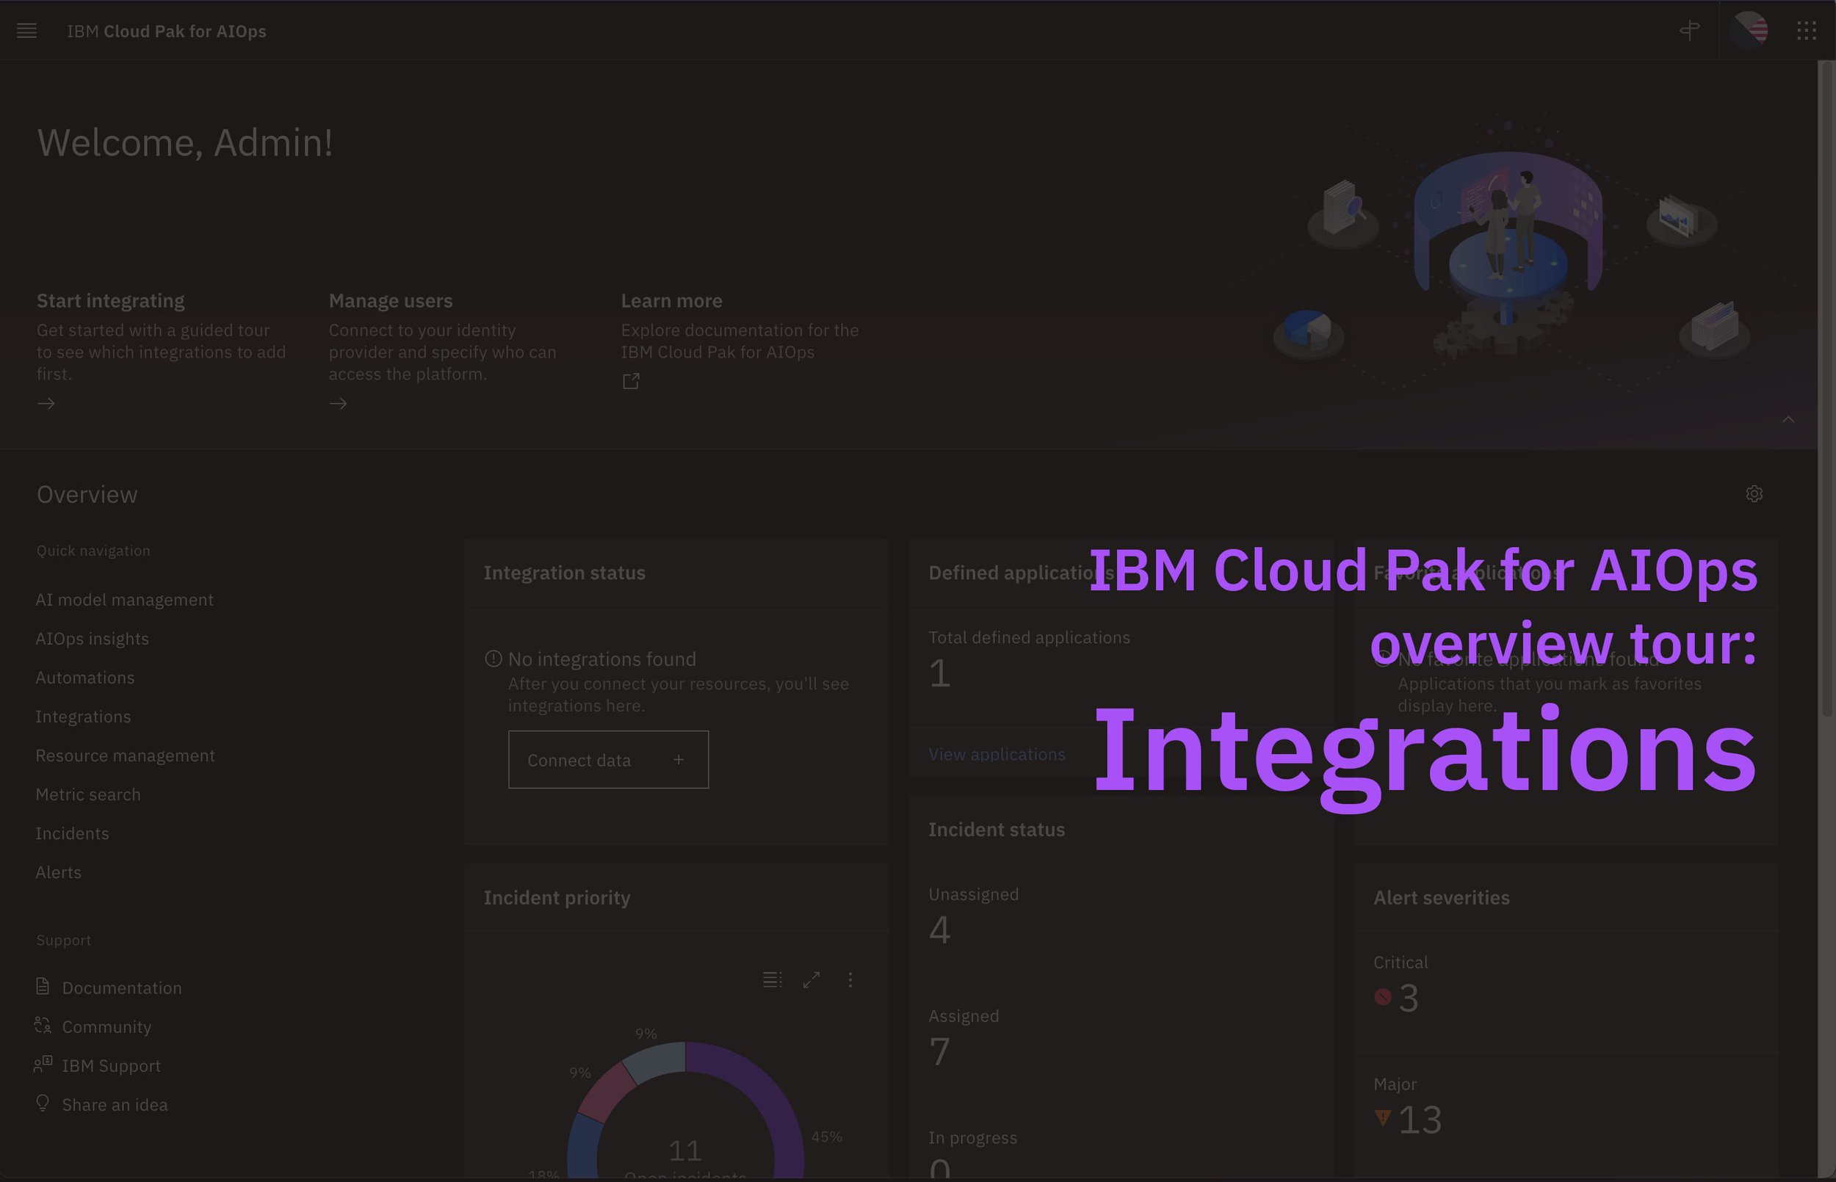Click the Integration status card title
This screenshot has height=1182, width=1836.
(x=564, y=573)
